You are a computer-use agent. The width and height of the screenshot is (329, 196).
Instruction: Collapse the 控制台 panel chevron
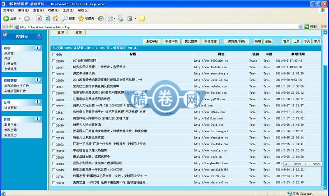tap(39, 36)
